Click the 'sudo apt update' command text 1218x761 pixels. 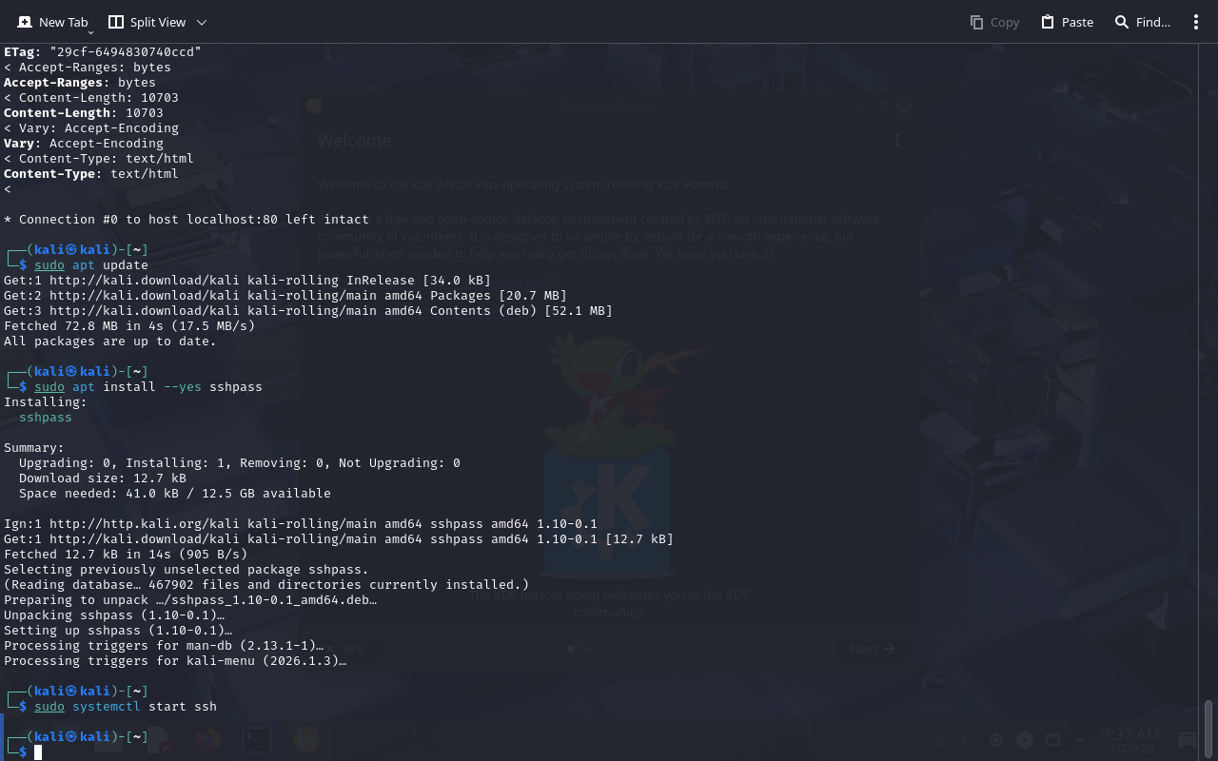[x=91, y=265]
